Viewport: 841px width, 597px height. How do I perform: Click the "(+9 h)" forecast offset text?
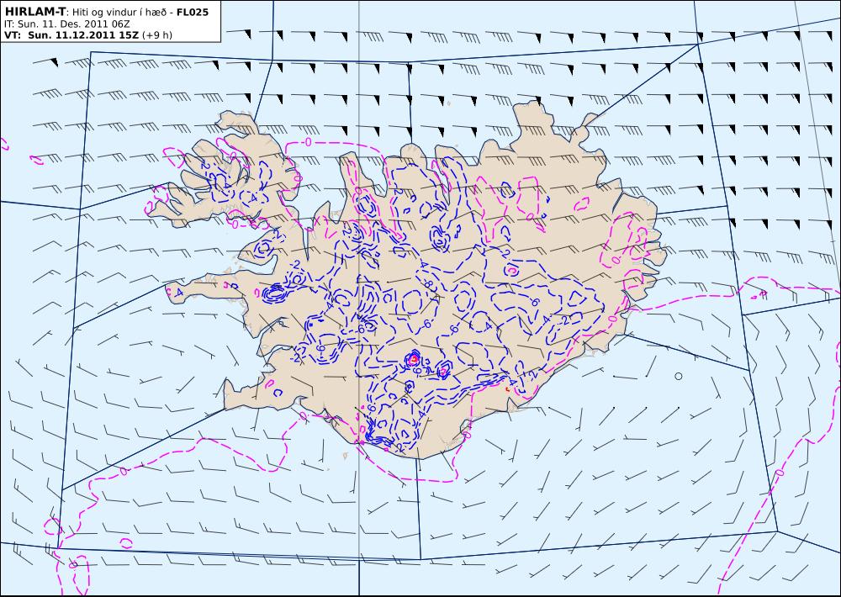pos(158,36)
